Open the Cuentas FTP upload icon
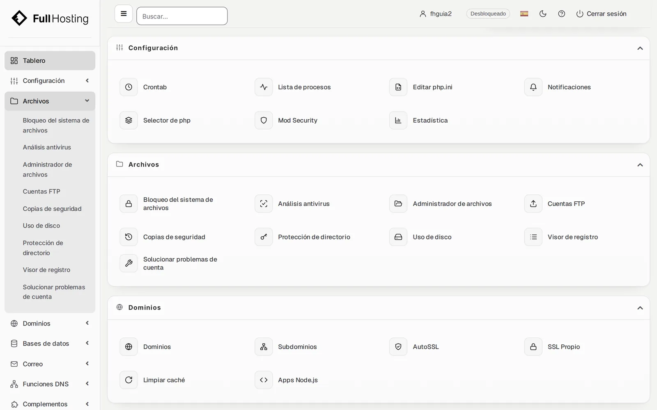 (x=533, y=204)
